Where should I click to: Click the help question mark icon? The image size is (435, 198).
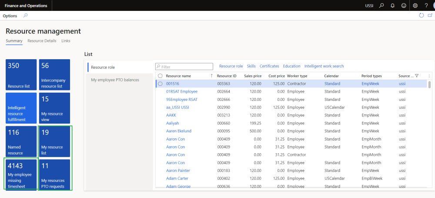[426, 6]
